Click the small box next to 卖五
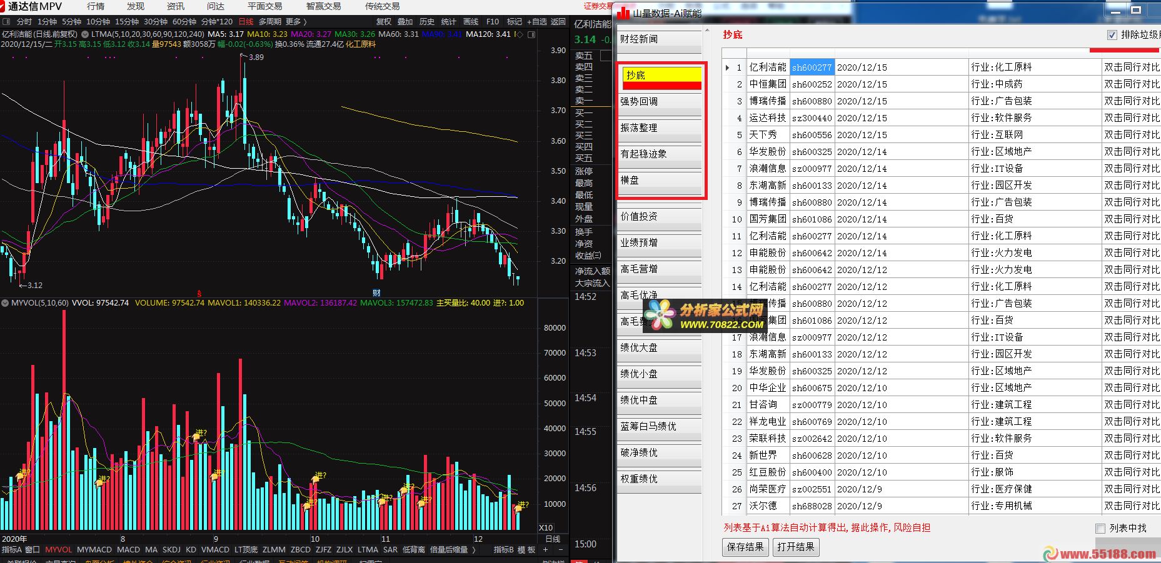The image size is (1161, 563). coord(605,56)
